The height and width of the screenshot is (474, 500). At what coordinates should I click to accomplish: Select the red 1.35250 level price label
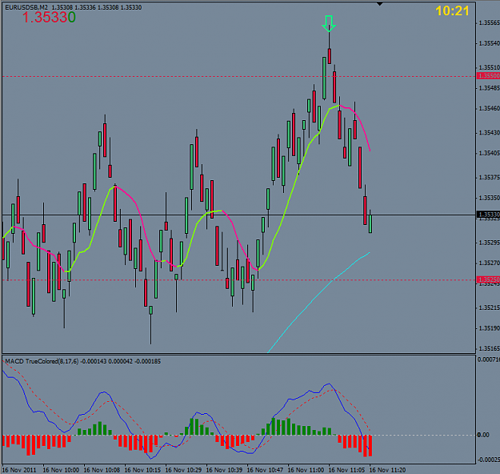coord(488,279)
